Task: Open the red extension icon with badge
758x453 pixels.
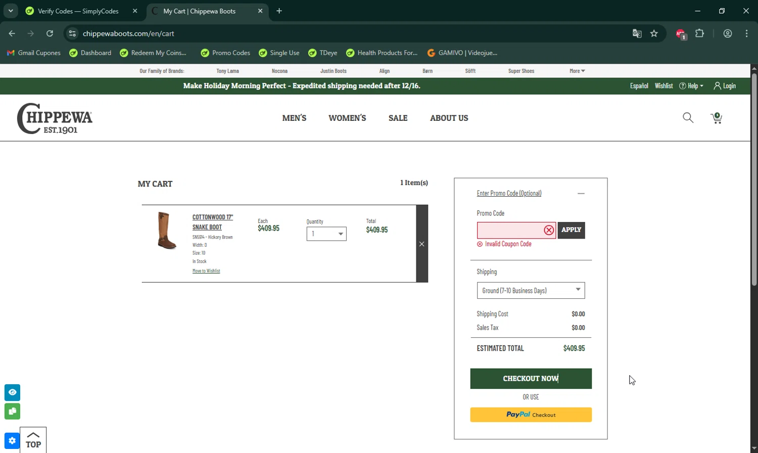Action: [x=681, y=34]
